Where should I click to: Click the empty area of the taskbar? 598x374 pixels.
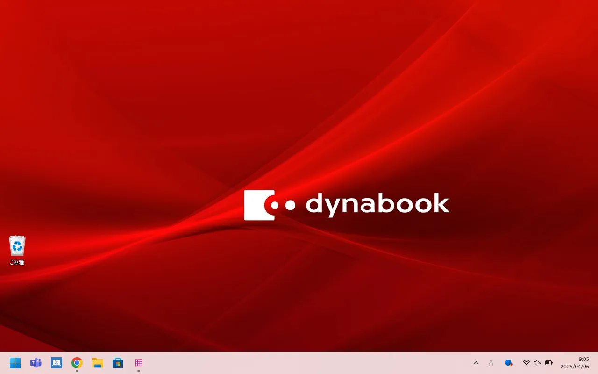click(x=304, y=363)
